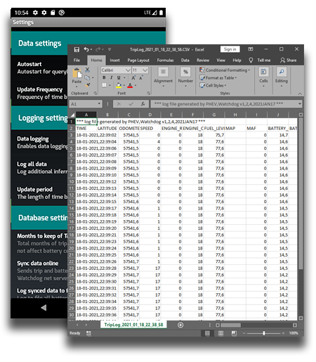
Task: Click the Cut scissors icon
Action: (x=87, y=70)
